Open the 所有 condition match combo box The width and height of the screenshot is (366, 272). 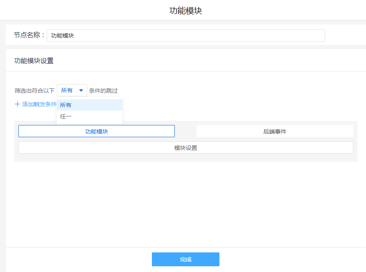pos(72,91)
